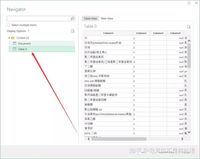Click the Column2 value 2 in 甘油 row
This screenshot has height=159, width=200.
[x=141, y=48]
